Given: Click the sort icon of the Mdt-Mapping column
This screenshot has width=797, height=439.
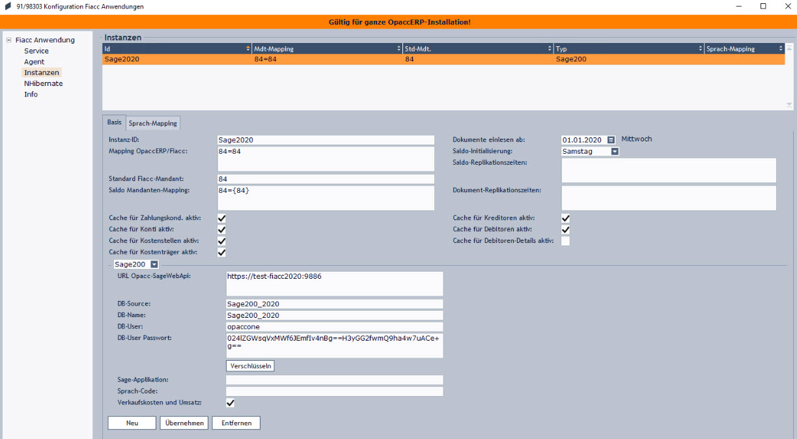Looking at the screenshot, I should [398, 49].
